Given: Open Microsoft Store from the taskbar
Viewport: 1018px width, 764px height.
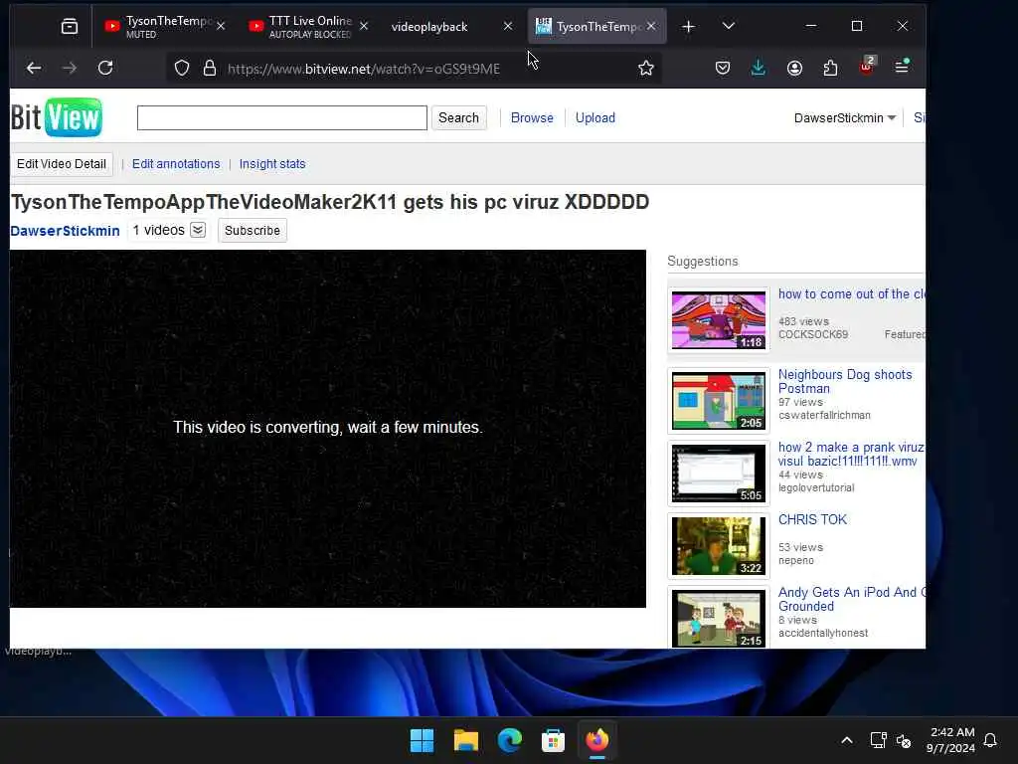Looking at the screenshot, I should [553, 740].
